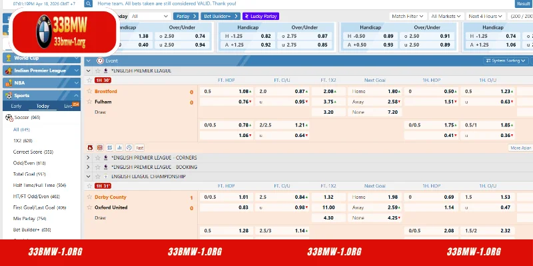Select First Goal/Last Goal market
Viewport: 533px width, 266px height.
click(39, 207)
